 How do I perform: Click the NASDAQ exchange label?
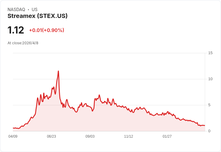(x=16, y=9)
